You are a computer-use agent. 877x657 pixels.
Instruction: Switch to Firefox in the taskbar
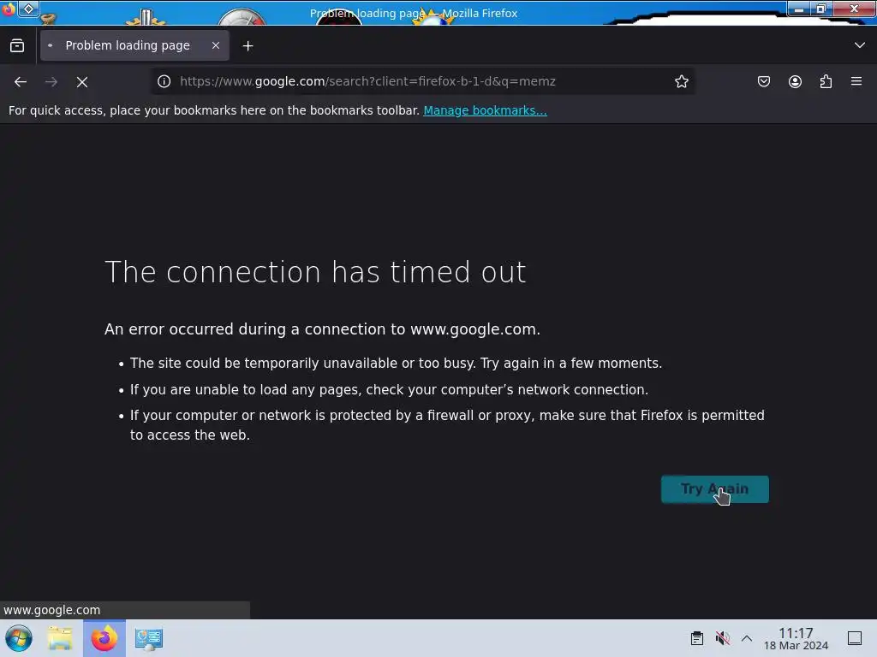pyautogui.click(x=104, y=638)
